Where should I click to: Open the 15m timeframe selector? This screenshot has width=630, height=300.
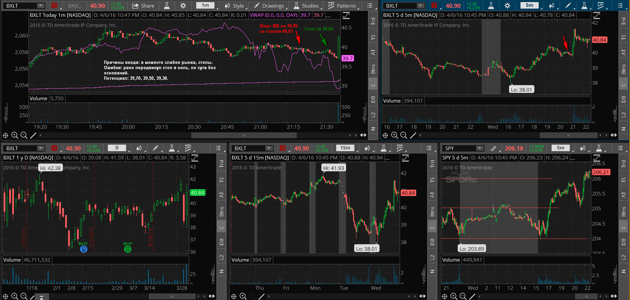pos(345,148)
